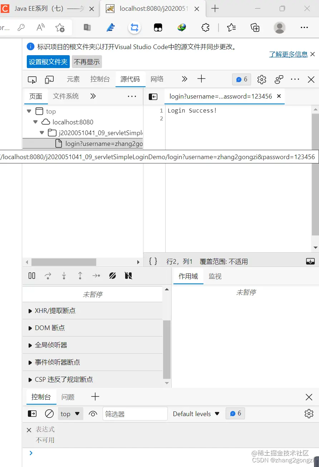Click the 筛选器 filter input
Screen dimensions: 319x467
[135, 414]
